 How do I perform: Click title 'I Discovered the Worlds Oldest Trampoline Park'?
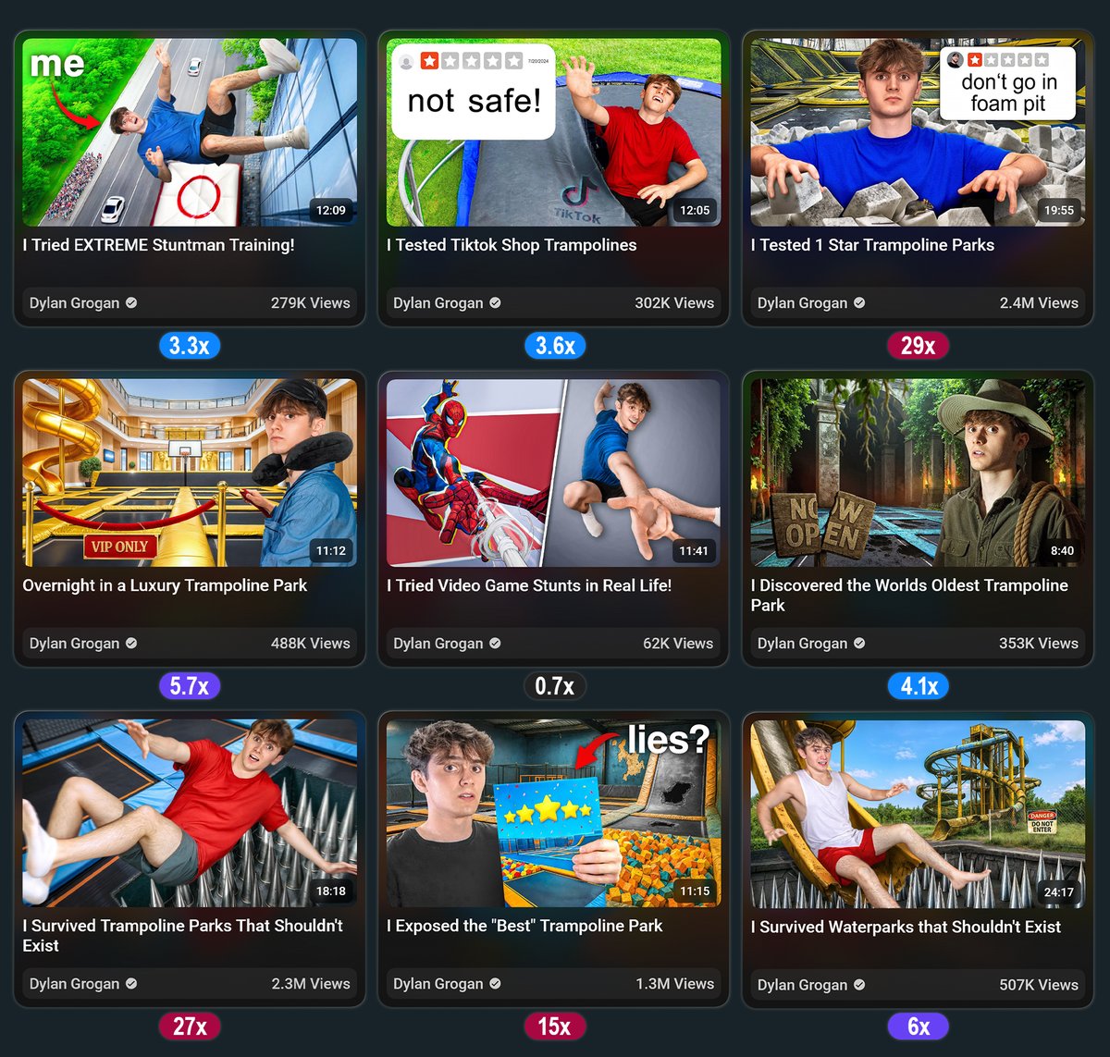pyautogui.click(x=909, y=596)
